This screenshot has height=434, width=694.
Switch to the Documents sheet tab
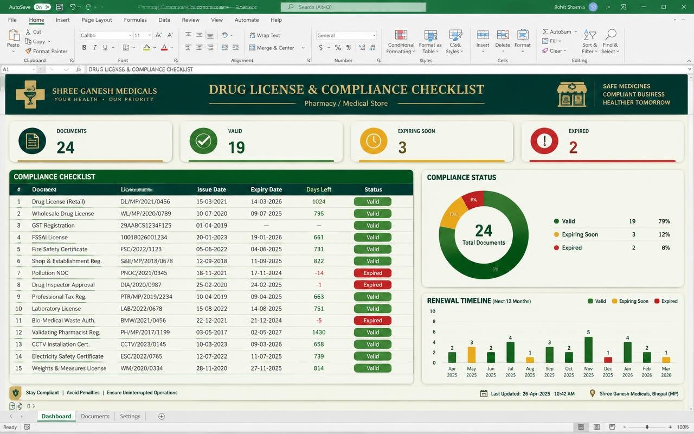pos(95,416)
